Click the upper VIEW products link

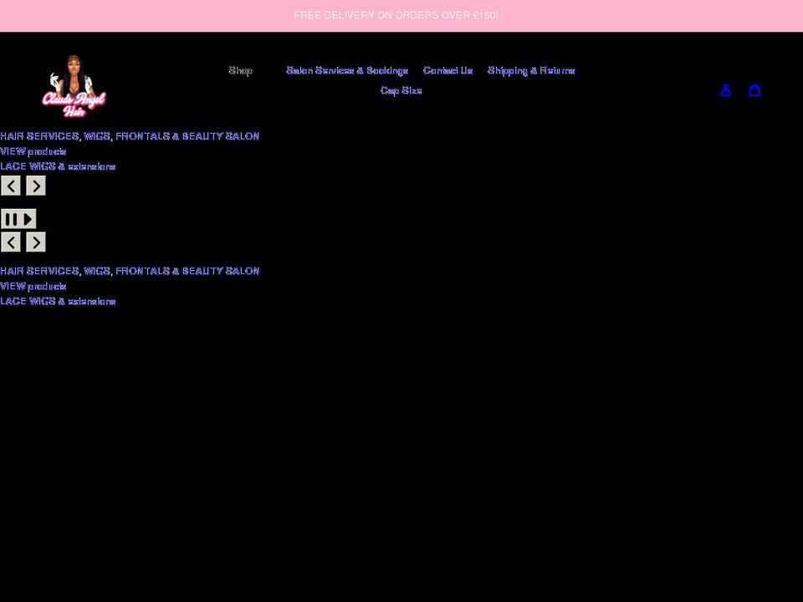pos(33,151)
